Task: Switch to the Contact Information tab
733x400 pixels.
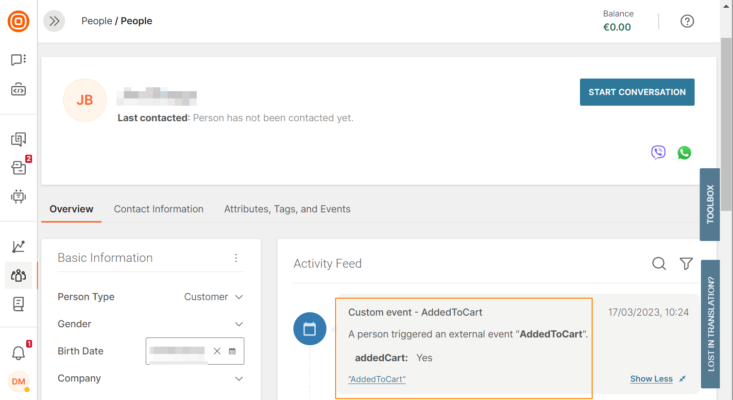Action: tap(158, 209)
